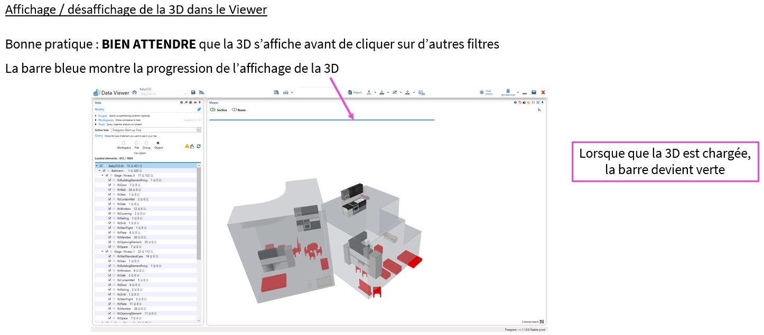Check the IfcDoor checkbox in tree
This screenshot has height=335, width=764.
click(109, 185)
